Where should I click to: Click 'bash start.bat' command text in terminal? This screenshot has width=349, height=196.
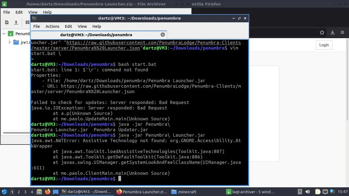click(x=137, y=64)
